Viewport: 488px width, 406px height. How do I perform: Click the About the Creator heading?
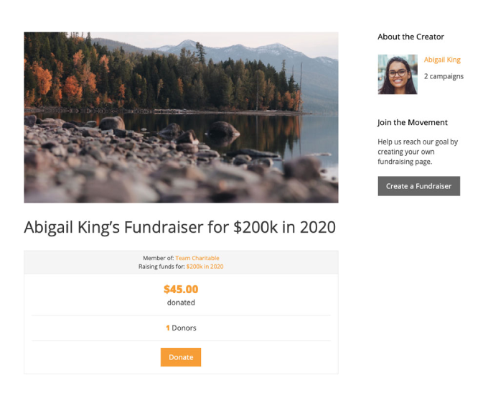coord(410,37)
